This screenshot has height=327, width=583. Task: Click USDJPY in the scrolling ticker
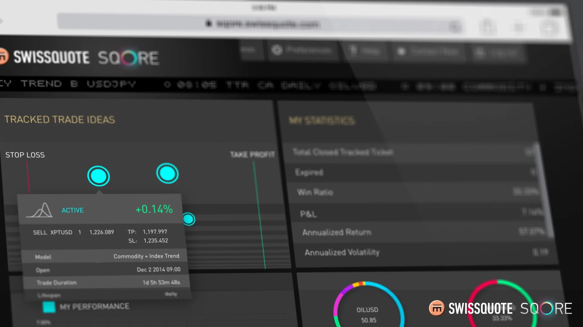[111, 84]
